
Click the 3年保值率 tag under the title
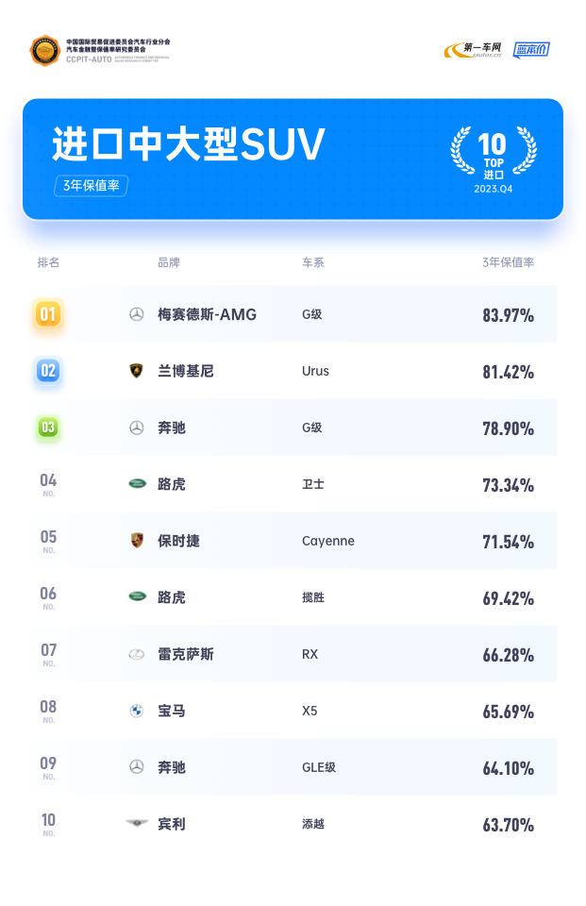[x=92, y=186]
